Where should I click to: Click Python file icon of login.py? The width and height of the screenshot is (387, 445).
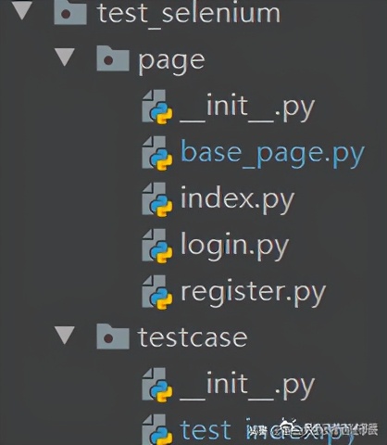[x=157, y=246]
